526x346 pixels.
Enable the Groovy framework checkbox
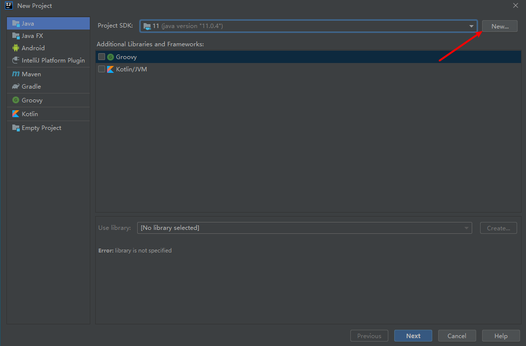[x=102, y=57]
